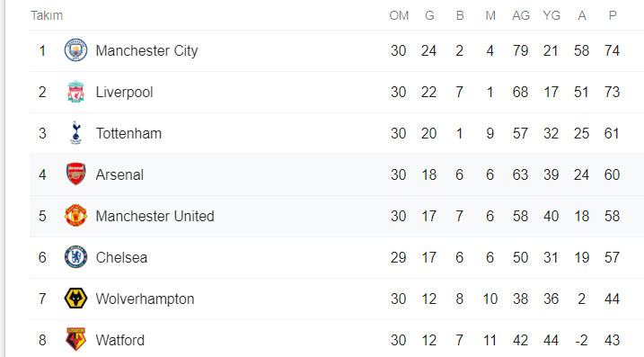Click the Liverpool club crest
The width and height of the screenshot is (644, 357).
pyautogui.click(x=75, y=92)
